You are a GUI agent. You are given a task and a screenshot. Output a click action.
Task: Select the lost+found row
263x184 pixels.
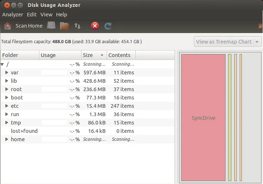point(24,131)
